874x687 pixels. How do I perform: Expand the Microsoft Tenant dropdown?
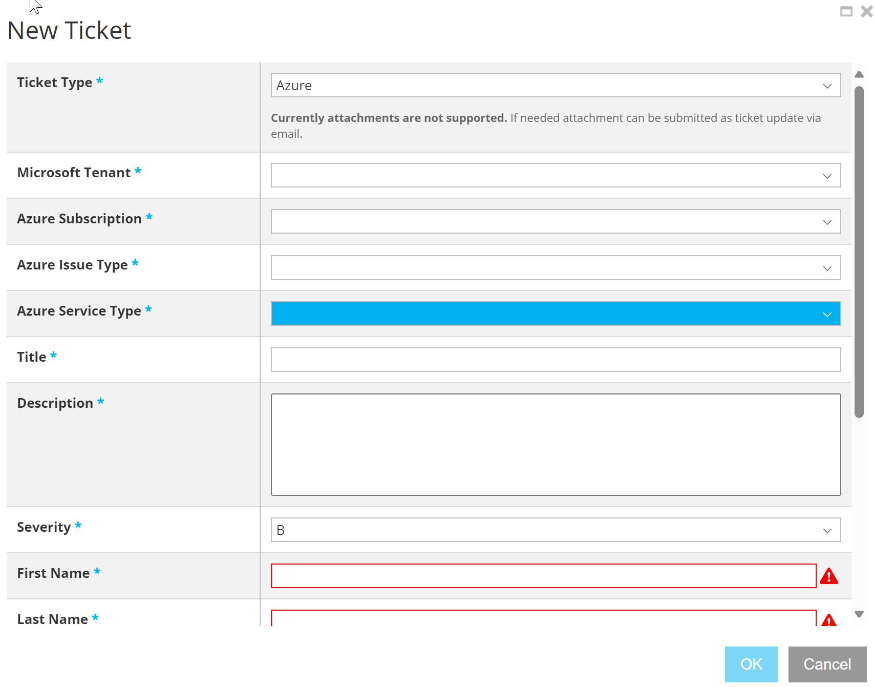(556, 175)
